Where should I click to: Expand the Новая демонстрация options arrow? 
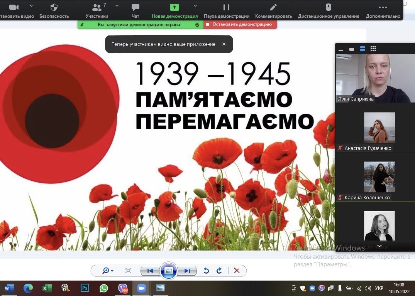pyautogui.click(x=195, y=5)
